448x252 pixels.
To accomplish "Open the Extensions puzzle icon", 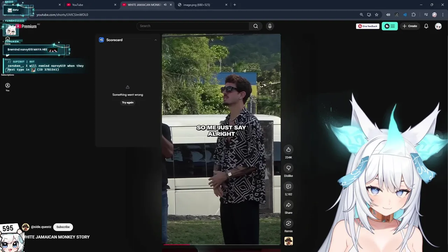I will 414,15.
